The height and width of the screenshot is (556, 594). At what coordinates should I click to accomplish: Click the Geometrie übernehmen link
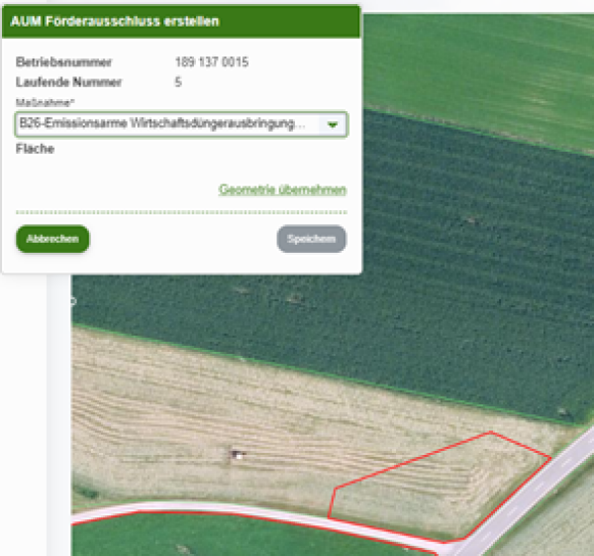coord(282,189)
